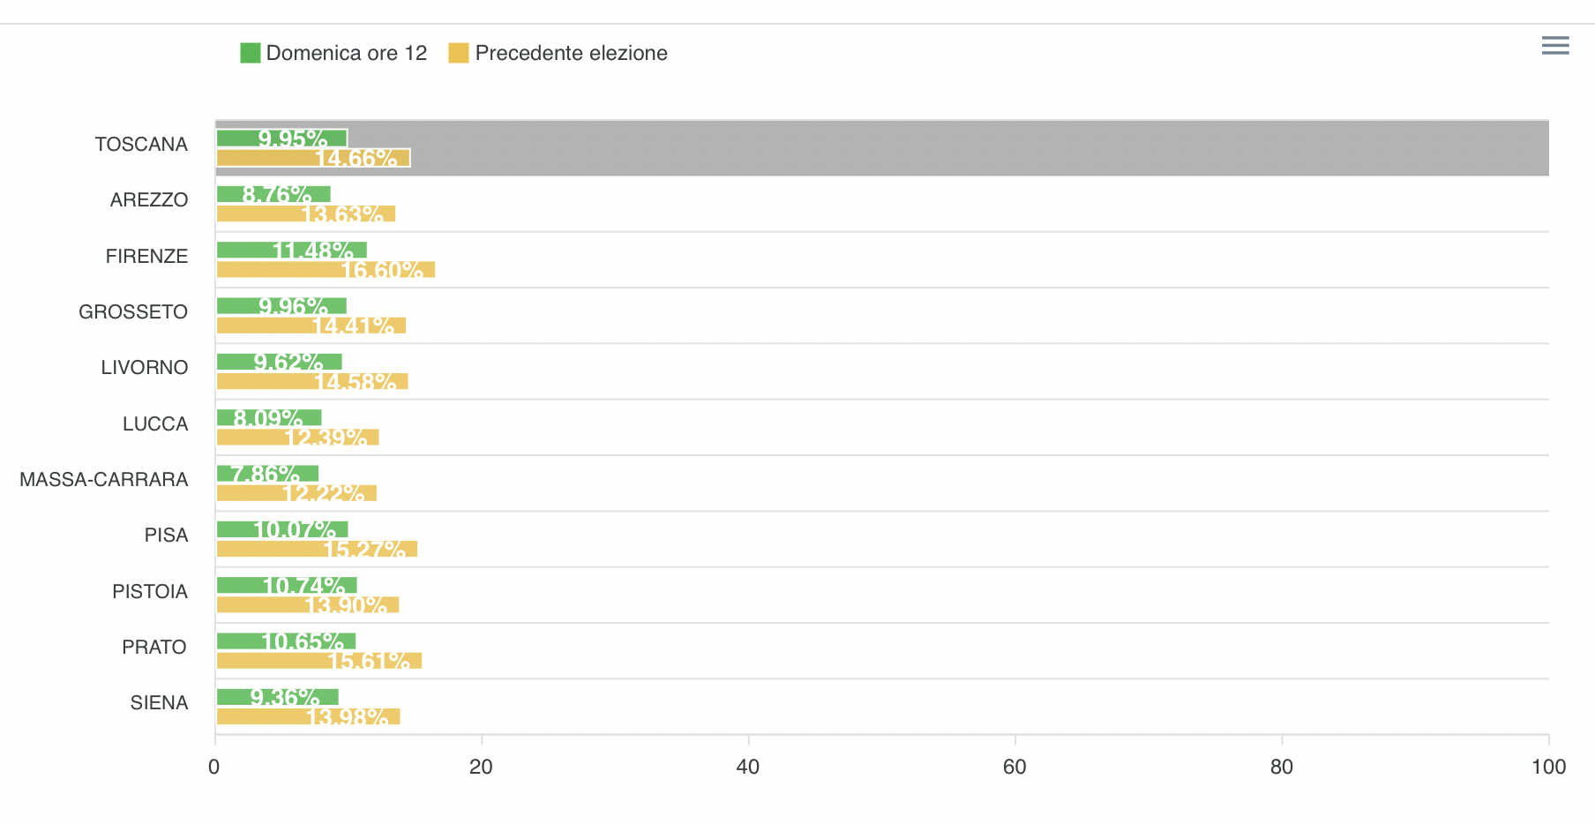Image resolution: width=1595 pixels, height=824 pixels.
Task: Click the TOSCANA green bar 9.95%
Action: click(x=281, y=138)
